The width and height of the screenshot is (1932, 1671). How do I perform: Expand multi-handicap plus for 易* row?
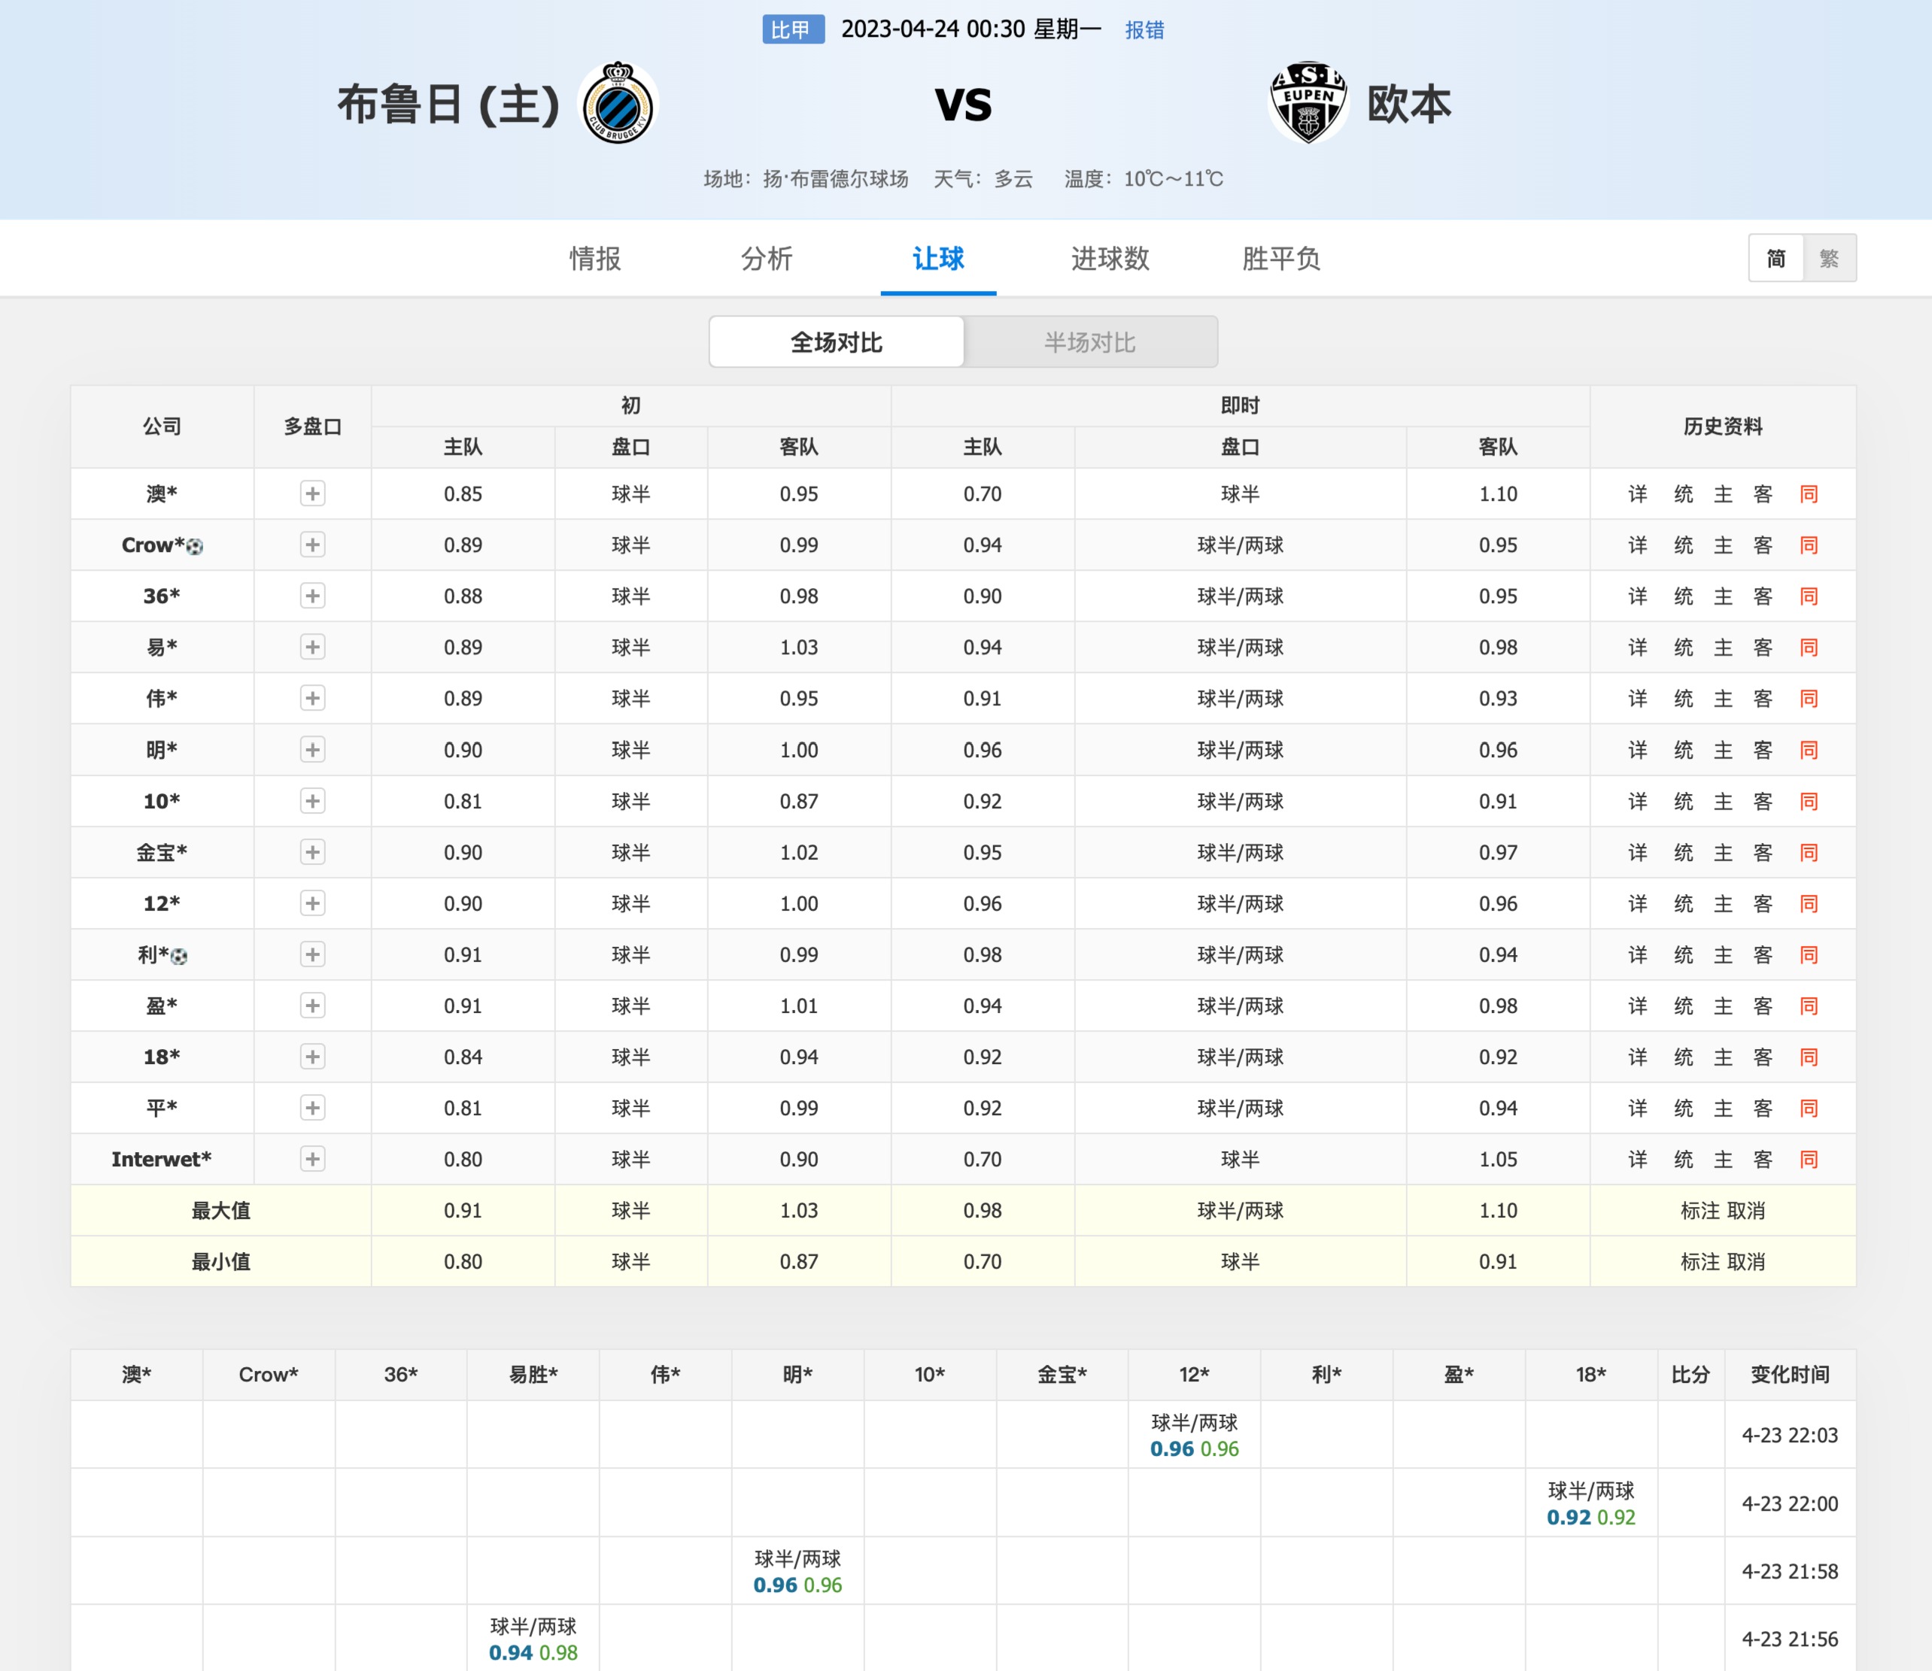(x=312, y=647)
